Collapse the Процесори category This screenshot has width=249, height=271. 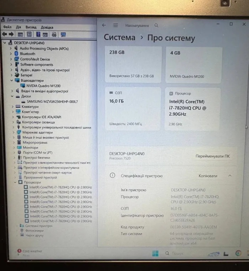coord(15,182)
